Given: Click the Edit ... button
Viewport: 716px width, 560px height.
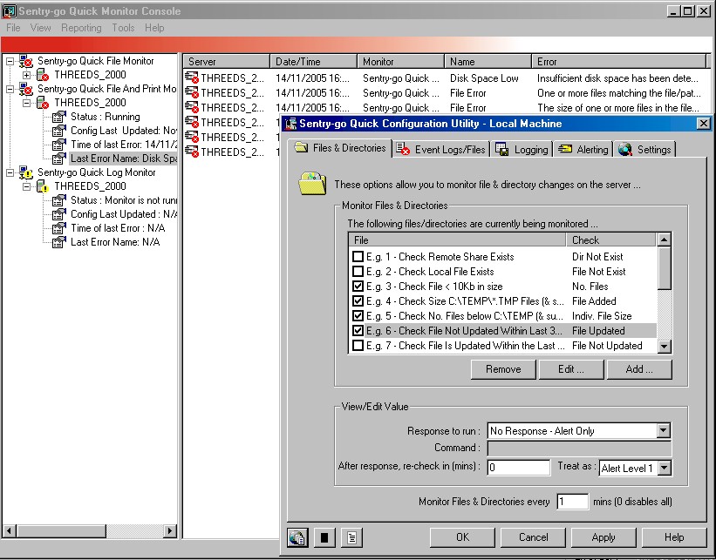Looking at the screenshot, I should (x=571, y=369).
